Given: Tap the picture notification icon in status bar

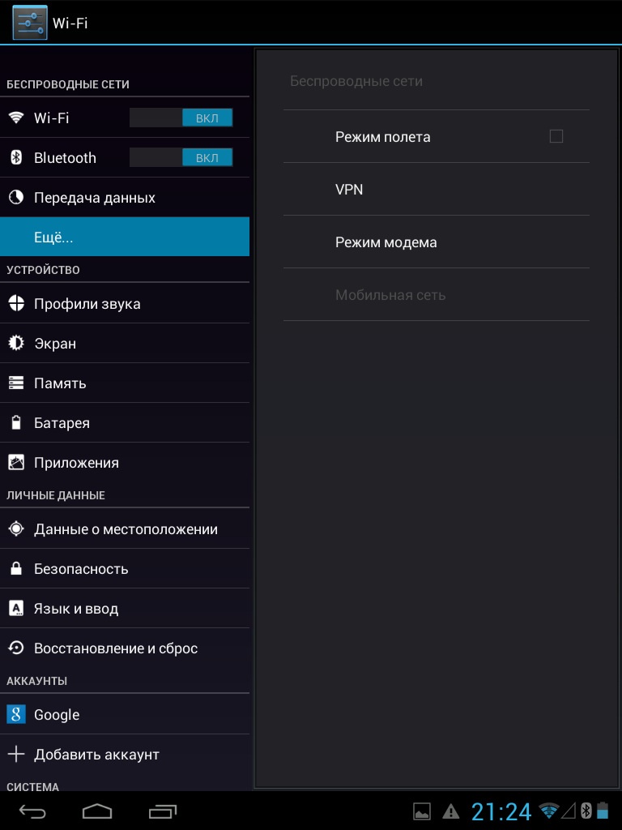Looking at the screenshot, I should [422, 811].
